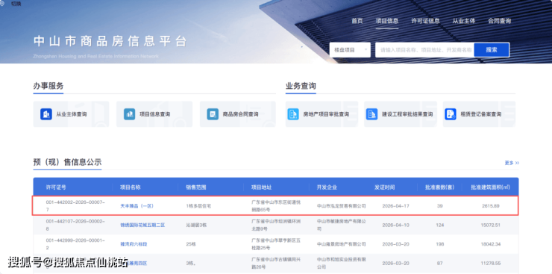The image size is (552, 274).
Task: Open 建设工程审批结果查询 card
Action: click(x=401, y=114)
